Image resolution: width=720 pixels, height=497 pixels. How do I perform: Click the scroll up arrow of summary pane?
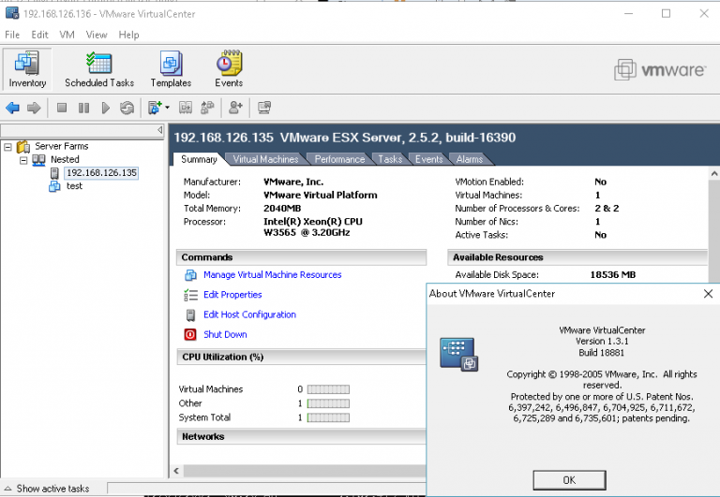click(x=714, y=174)
